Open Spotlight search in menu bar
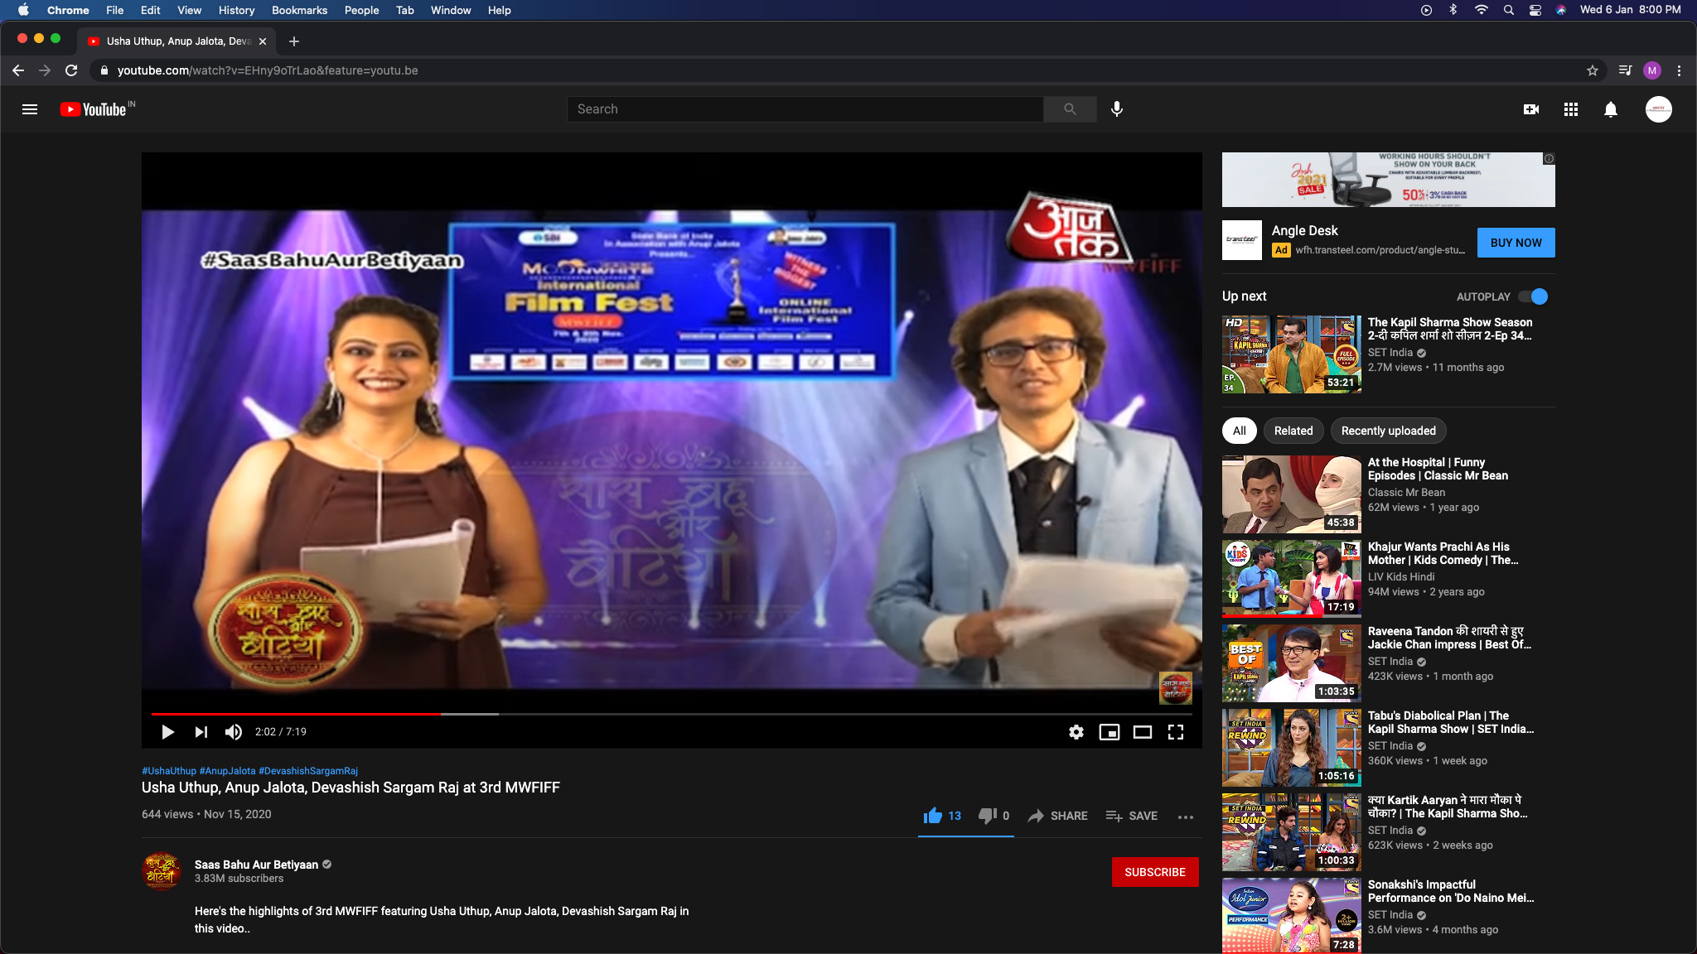This screenshot has height=954, width=1697. coord(1509,10)
